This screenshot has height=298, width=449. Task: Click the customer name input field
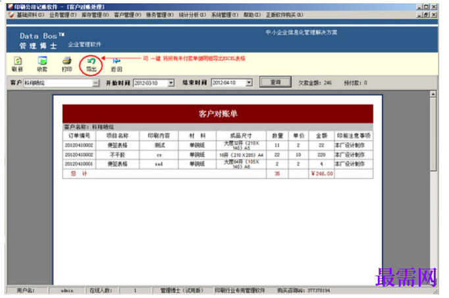click(58, 83)
